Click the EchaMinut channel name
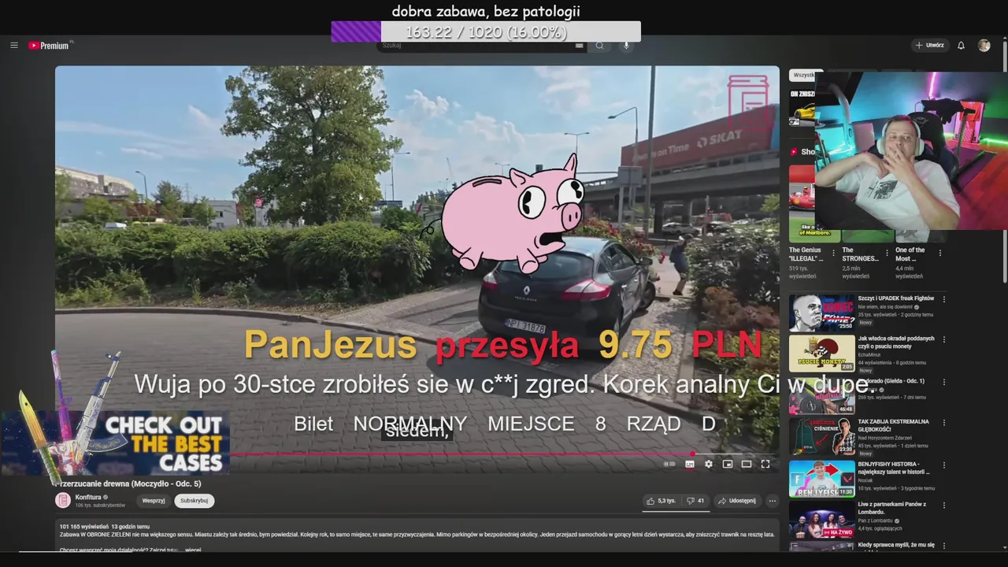 click(x=871, y=355)
